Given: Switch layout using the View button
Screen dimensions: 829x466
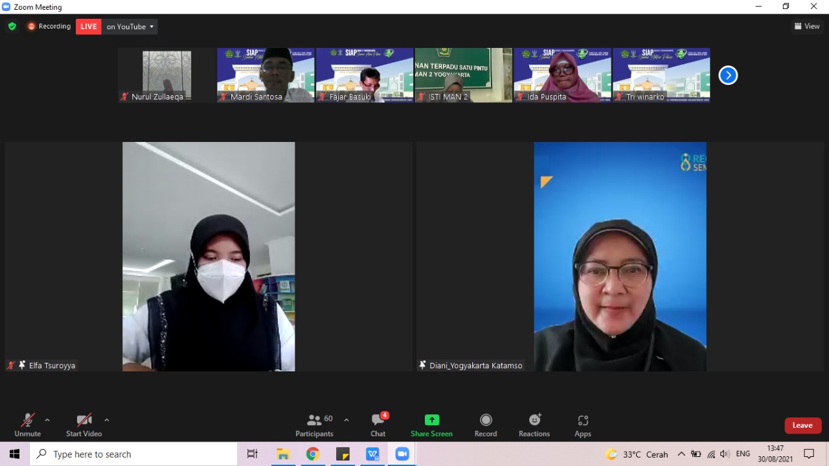Looking at the screenshot, I should pos(807,27).
